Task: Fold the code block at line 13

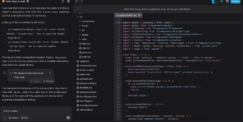Action: [x=121, y=55]
